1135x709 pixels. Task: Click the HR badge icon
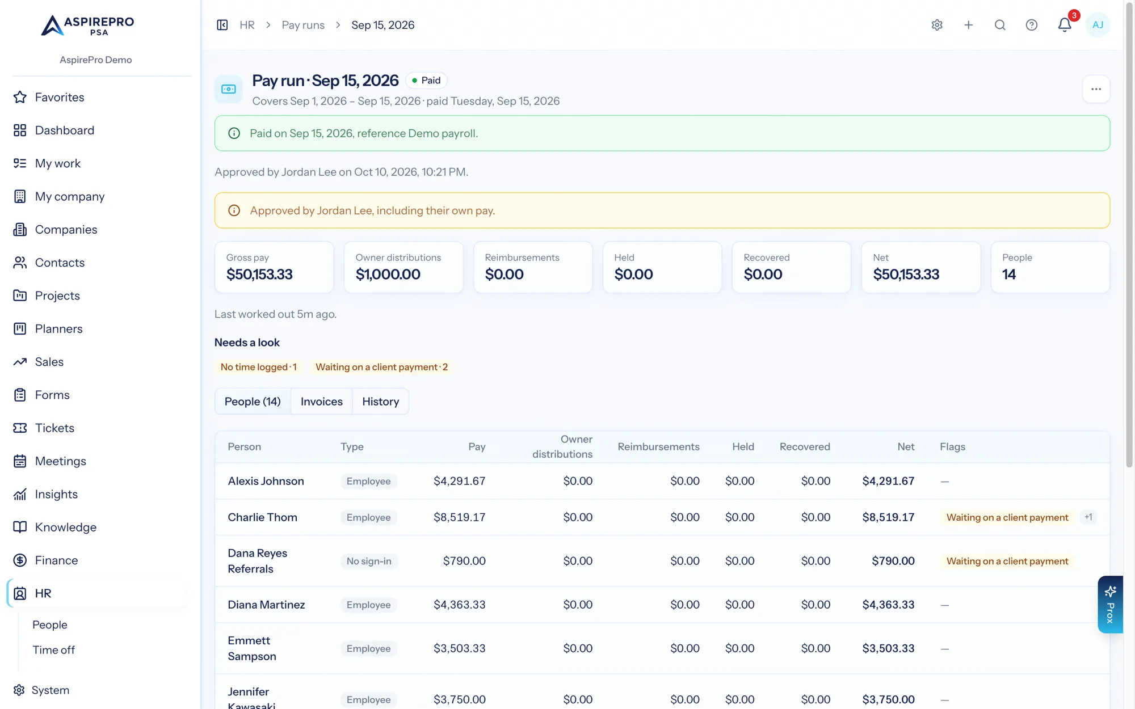click(x=20, y=593)
